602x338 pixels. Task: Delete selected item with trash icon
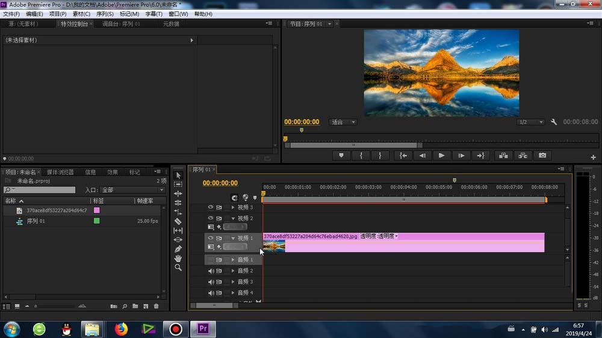(x=157, y=306)
